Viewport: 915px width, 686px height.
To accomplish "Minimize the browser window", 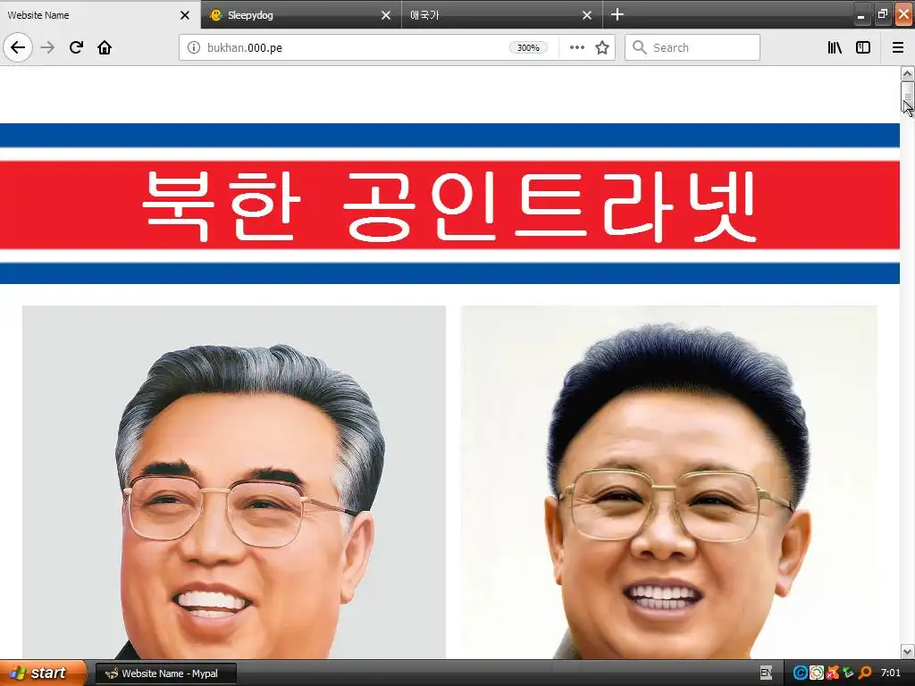I will [x=860, y=15].
